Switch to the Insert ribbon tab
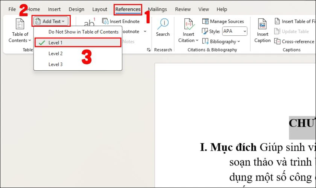316x188 pixels. coord(54,9)
